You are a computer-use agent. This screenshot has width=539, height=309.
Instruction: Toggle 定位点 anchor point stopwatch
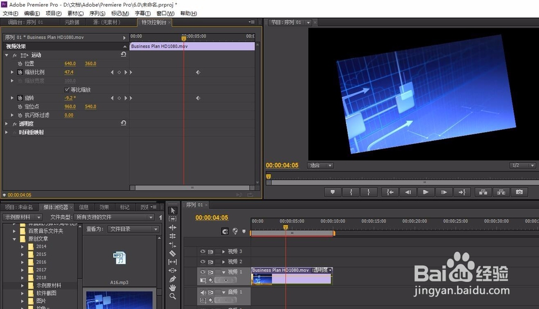20,107
